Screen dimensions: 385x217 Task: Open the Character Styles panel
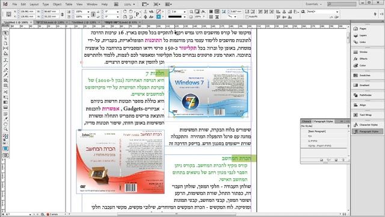367,125
